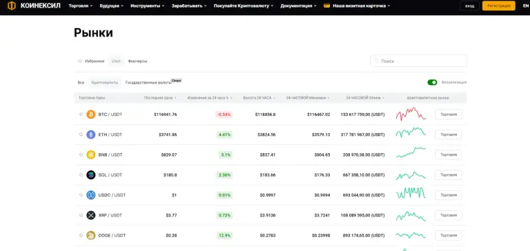Click the USDC coin icon
530x251 pixels.
tap(91, 195)
